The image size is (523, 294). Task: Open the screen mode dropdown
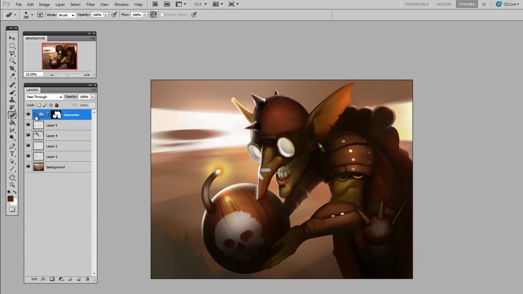234,4
